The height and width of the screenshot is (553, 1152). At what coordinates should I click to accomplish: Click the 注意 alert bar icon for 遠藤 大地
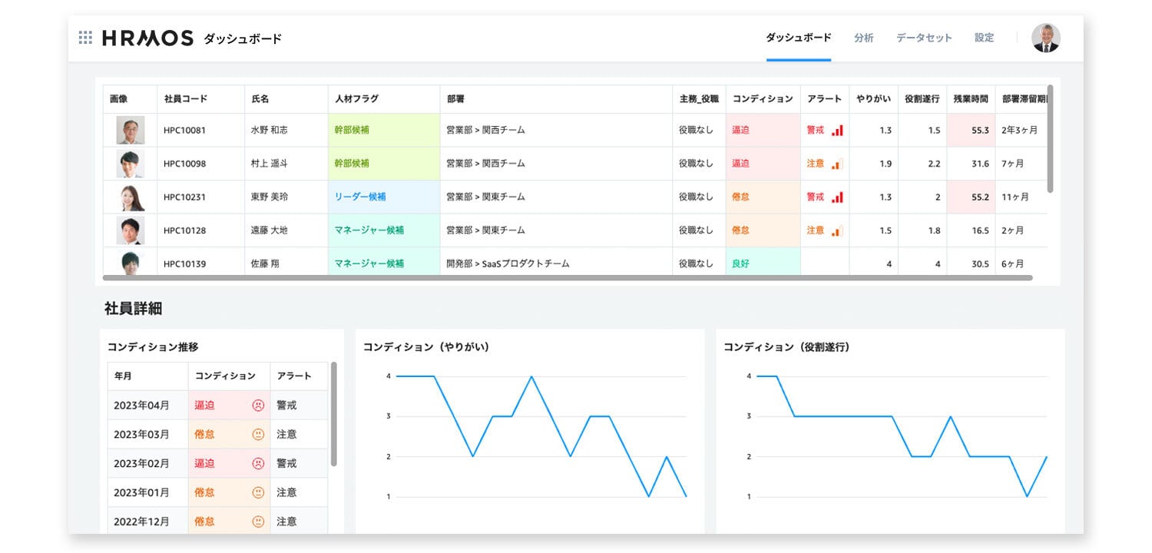pyautogui.click(x=836, y=230)
